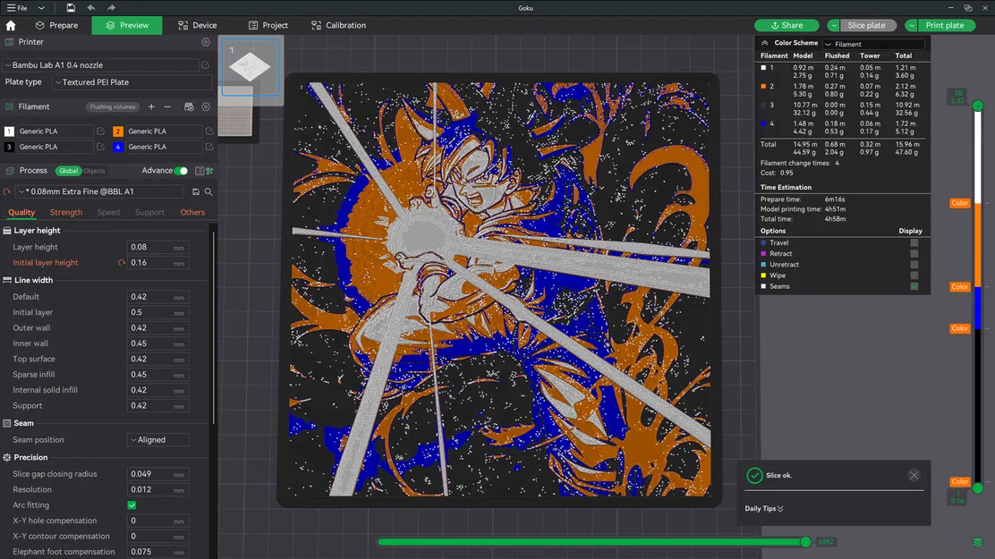Expand Daily Tips section
This screenshot has width=995, height=559.
764,508
